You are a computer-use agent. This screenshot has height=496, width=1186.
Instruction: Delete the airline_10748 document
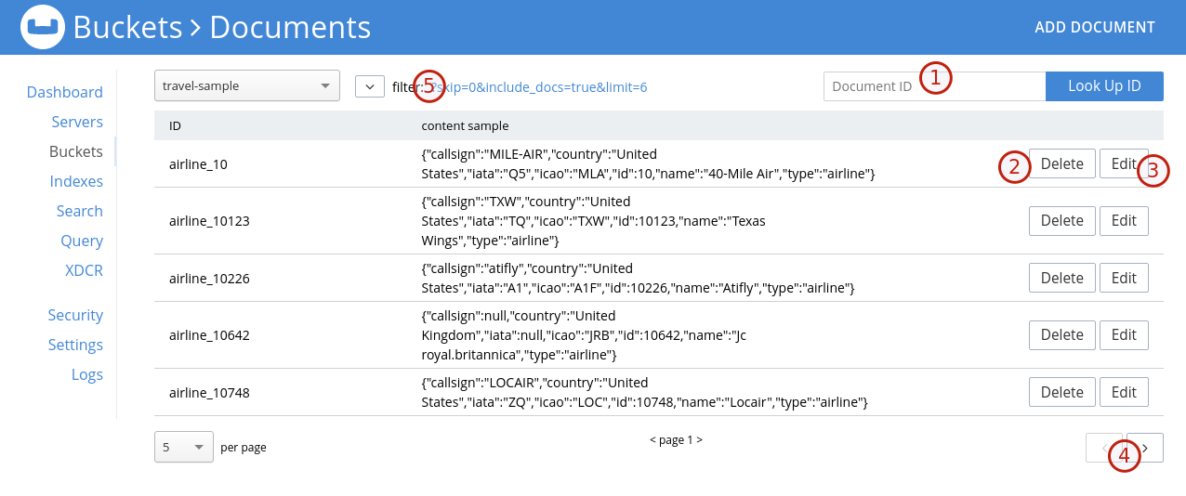point(1061,392)
